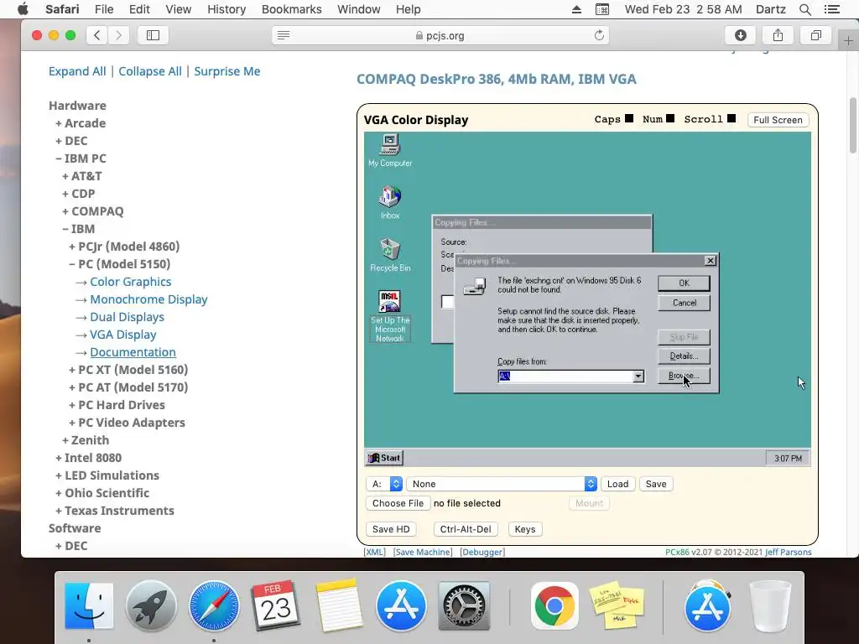Viewport: 859px width, 644px height.
Task: Go back with Safari back arrow
Action: tap(97, 35)
